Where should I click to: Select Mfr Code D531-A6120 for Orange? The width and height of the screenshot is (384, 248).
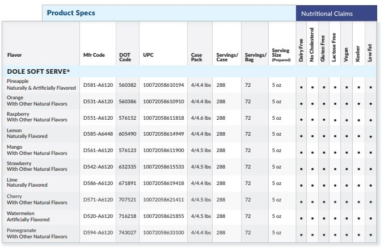tap(98, 101)
